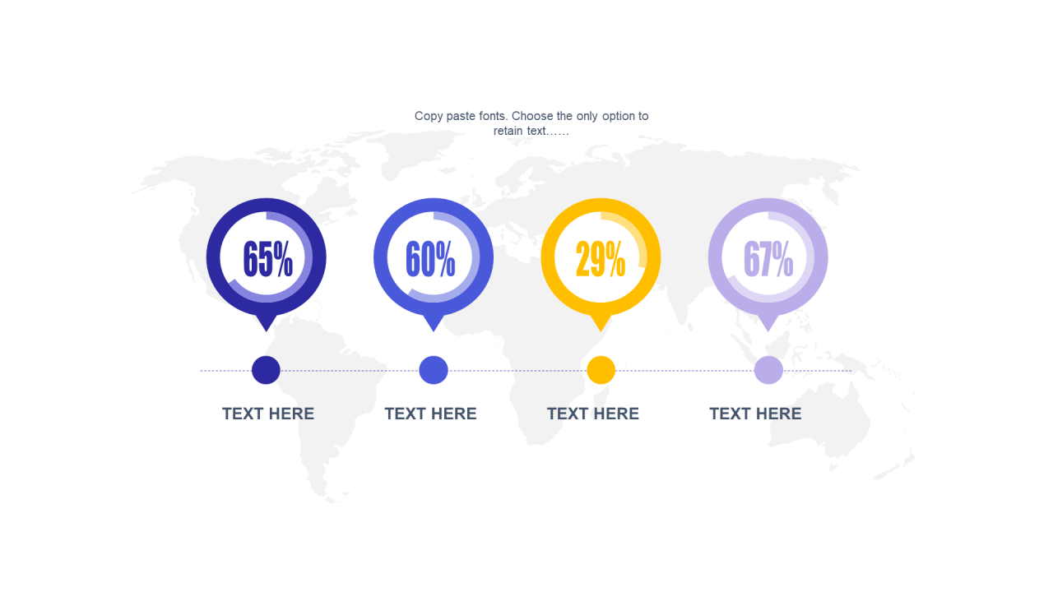The height and width of the screenshot is (592, 1053).
Task: Select the 60% percentage text
Action: (x=431, y=259)
